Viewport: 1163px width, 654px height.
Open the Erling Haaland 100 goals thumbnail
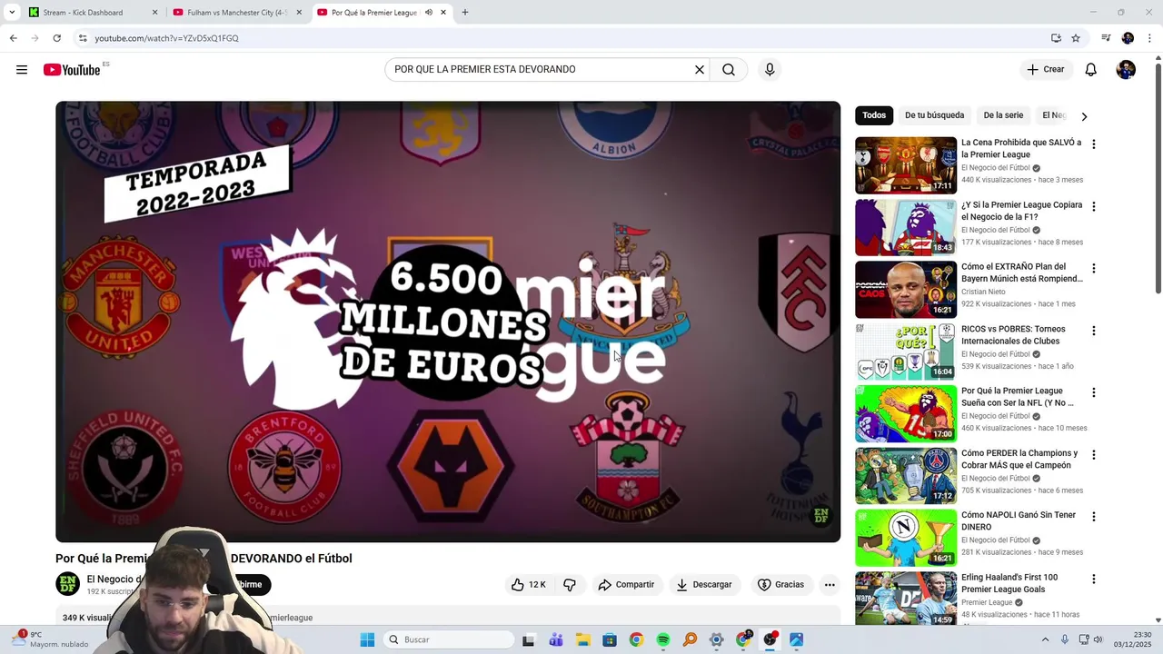906,599
